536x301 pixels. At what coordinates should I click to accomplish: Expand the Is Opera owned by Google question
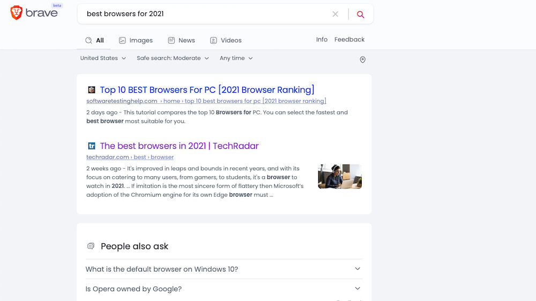point(224,289)
